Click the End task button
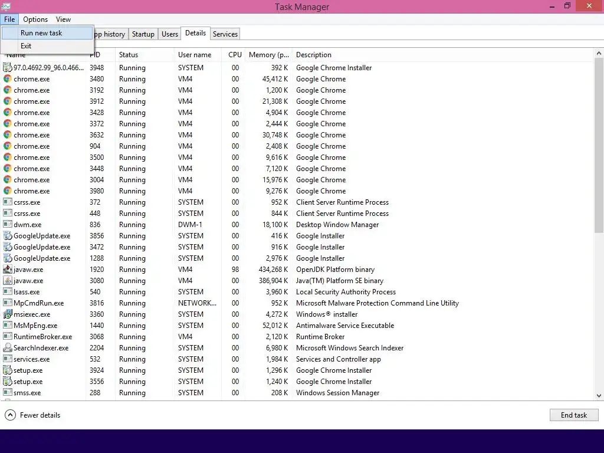This screenshot has height=453, width=604. [x=573, y=415]
